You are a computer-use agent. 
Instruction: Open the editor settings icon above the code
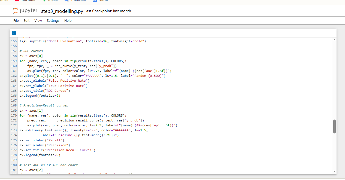(x=14, y=33)
